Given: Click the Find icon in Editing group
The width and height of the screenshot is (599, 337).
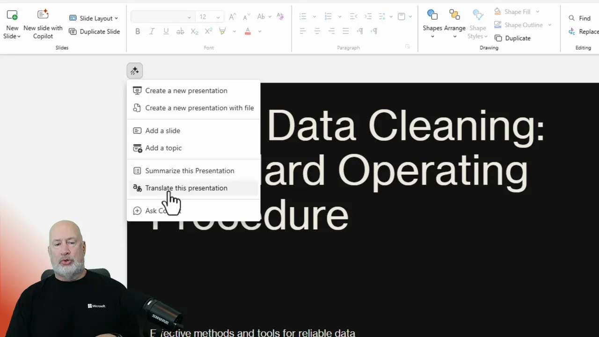Looking at the screenshot, I should pos(572,18).
